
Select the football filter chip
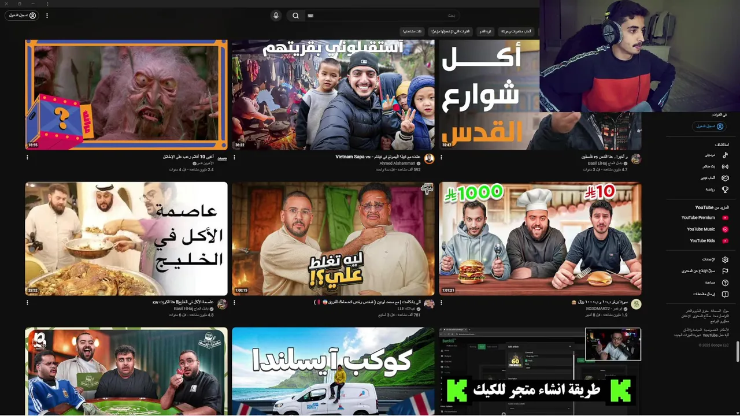tap(485, 31)
